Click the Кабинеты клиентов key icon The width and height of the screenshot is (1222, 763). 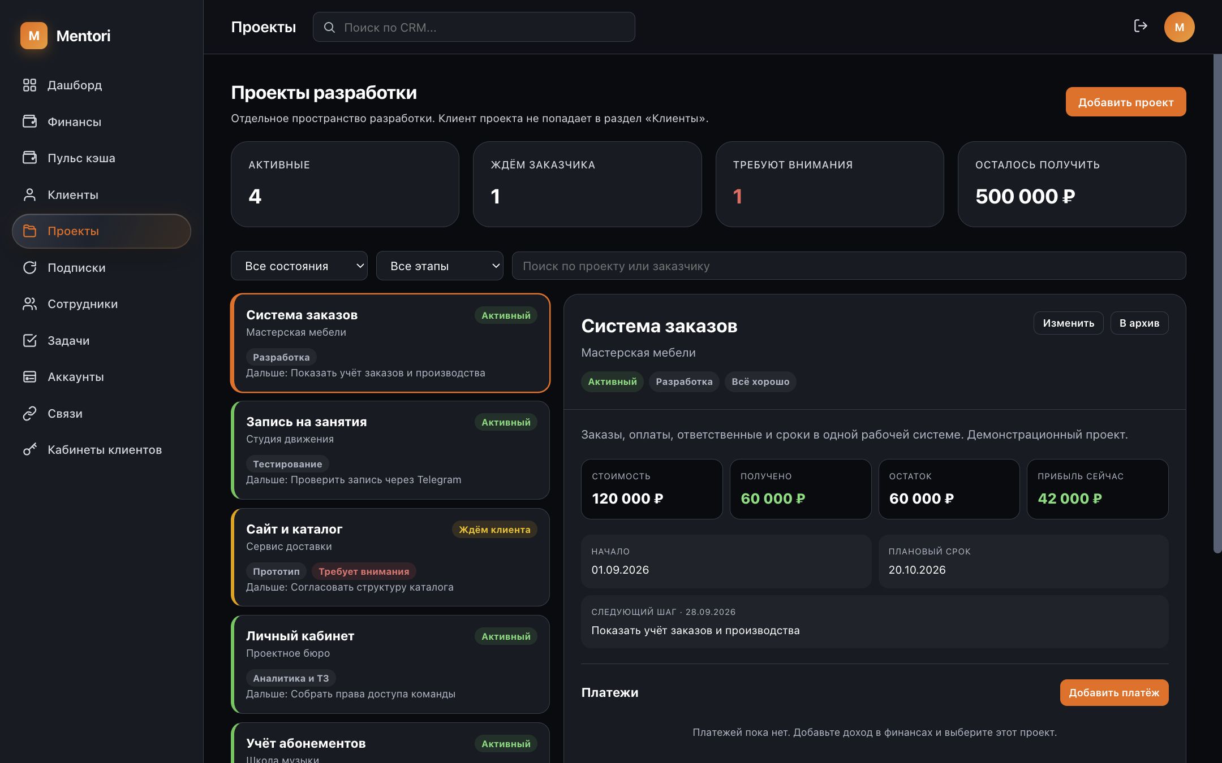[x=29, y=449]
